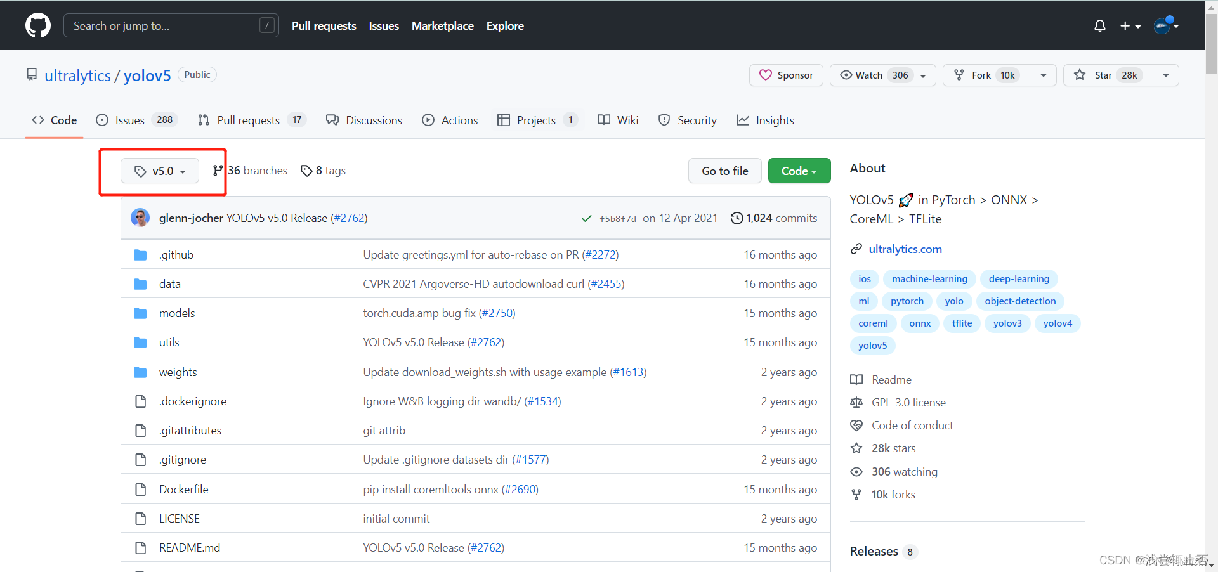Viewport: 1218px width, 572px height.
Task: Open README.md file
Action: point(190,547)
